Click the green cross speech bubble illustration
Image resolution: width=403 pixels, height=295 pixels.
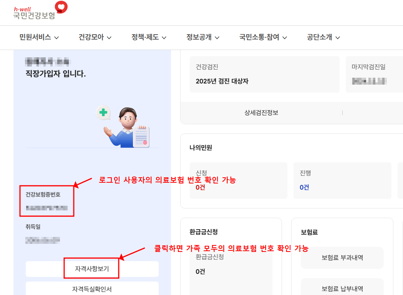point(103,112)
